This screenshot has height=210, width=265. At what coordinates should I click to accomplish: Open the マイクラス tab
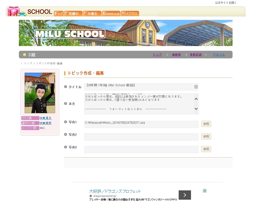pyautogui.click(x=130, y=13)
